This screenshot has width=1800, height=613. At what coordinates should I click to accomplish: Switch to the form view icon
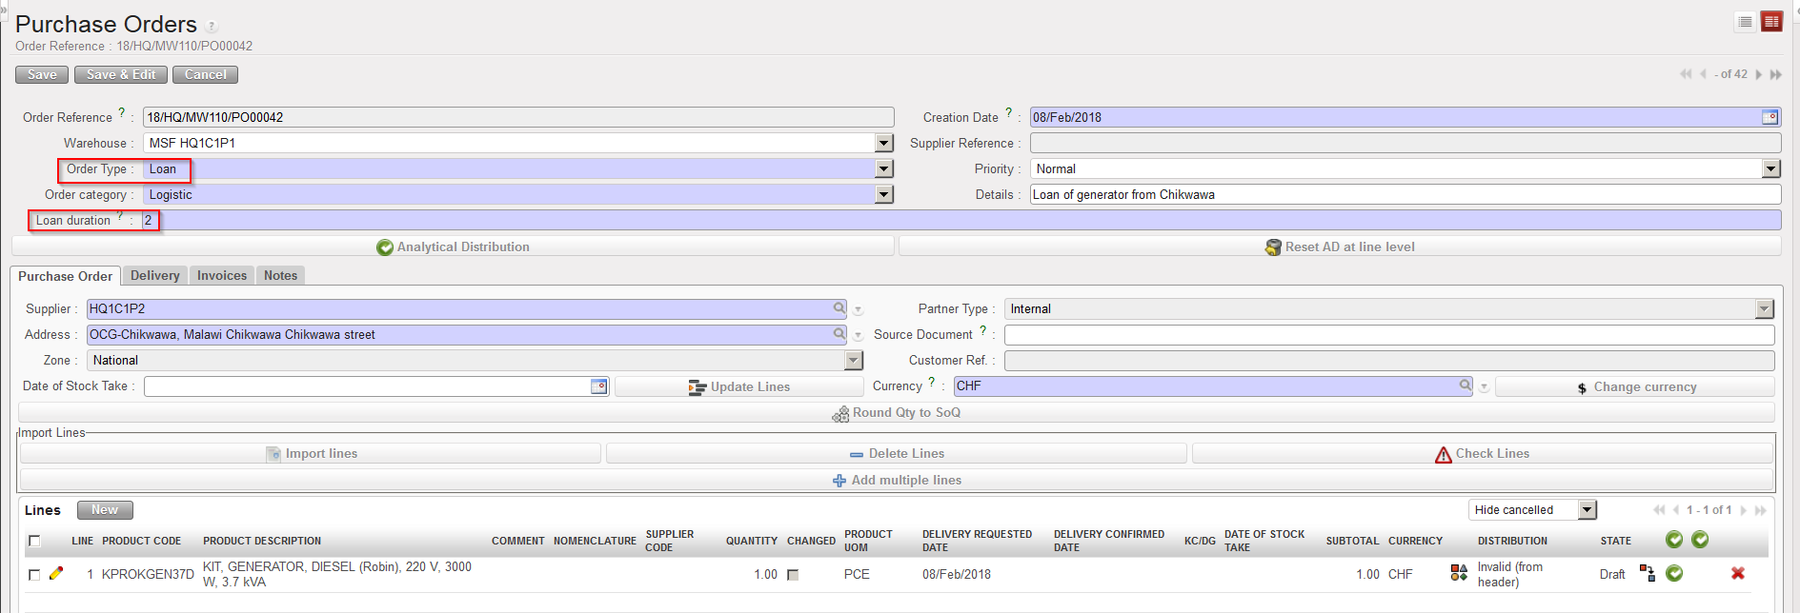pos(1771,22)
